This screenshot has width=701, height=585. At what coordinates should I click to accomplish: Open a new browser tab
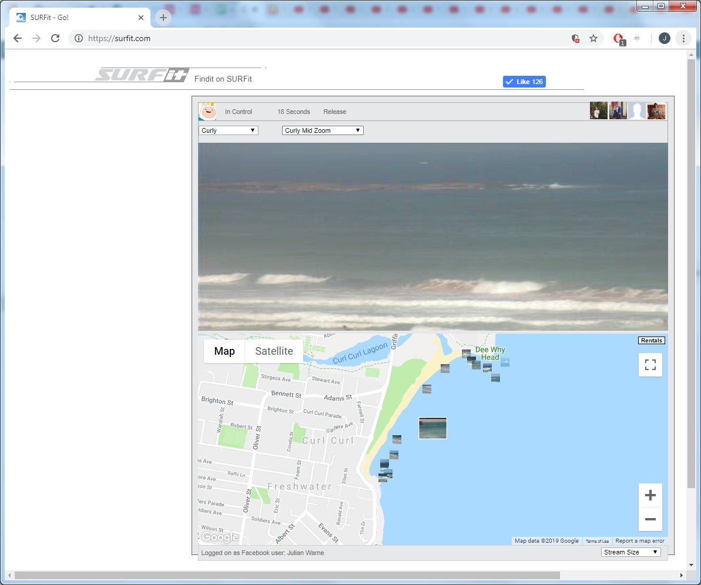pyautogui.click(x=163, y=18)
